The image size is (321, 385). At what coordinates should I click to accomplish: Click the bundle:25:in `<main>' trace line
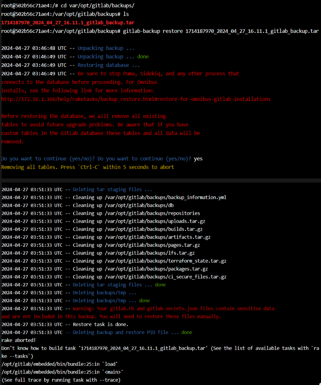[62, 372]
